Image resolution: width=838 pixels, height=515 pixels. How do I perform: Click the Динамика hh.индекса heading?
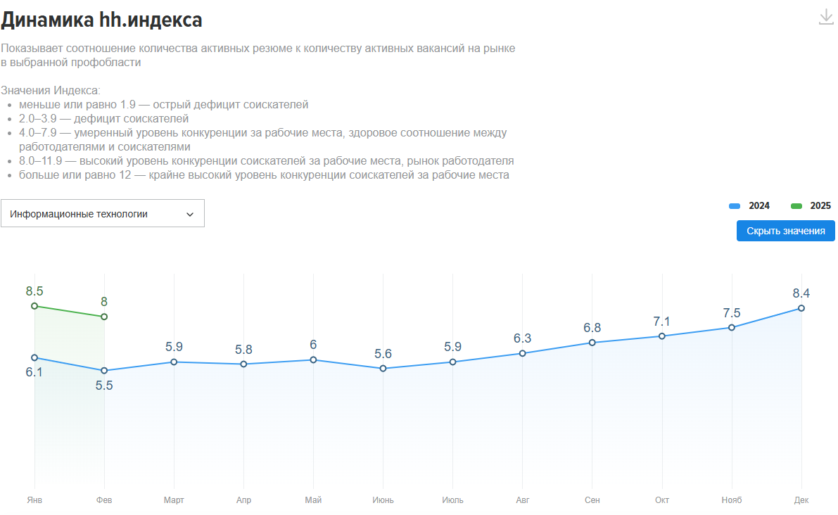tap(101, 20)
